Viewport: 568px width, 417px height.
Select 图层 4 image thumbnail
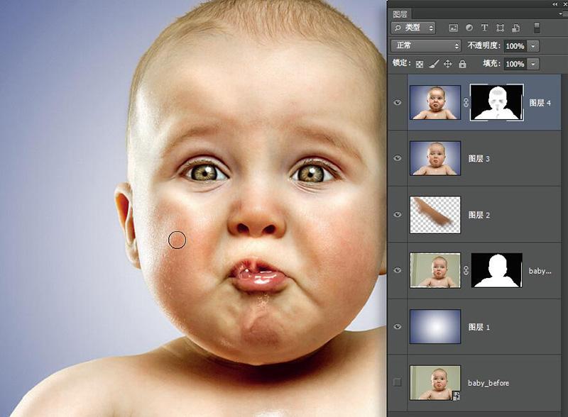(435, 102)
